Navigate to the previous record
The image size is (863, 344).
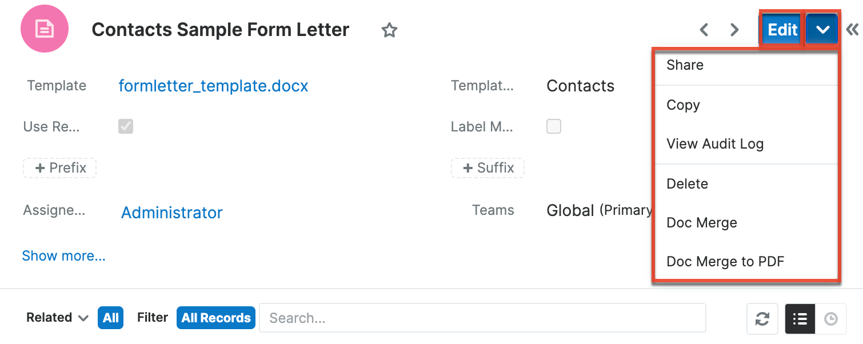point(704,29)
